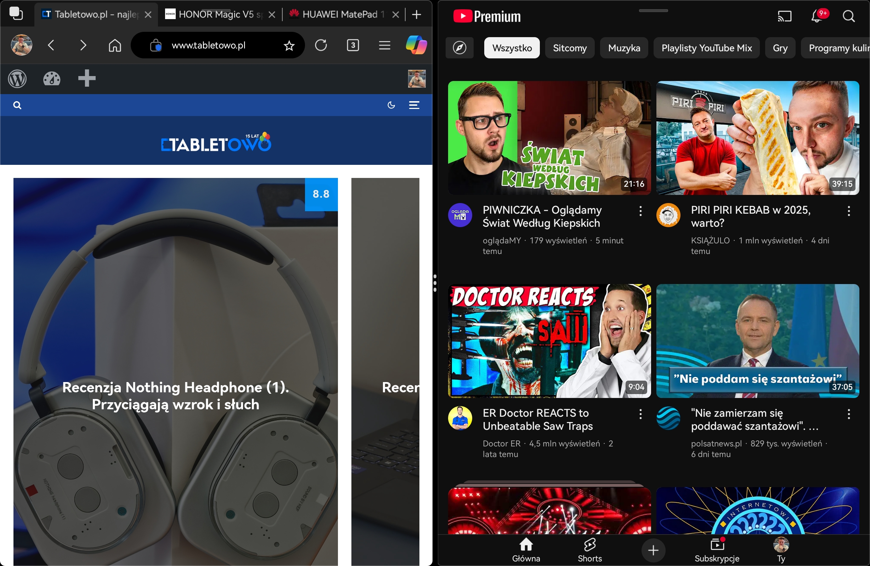Screen dimensions: 870x566
Task: Open YouTube notifications bell
Action: tap(817, 16)
